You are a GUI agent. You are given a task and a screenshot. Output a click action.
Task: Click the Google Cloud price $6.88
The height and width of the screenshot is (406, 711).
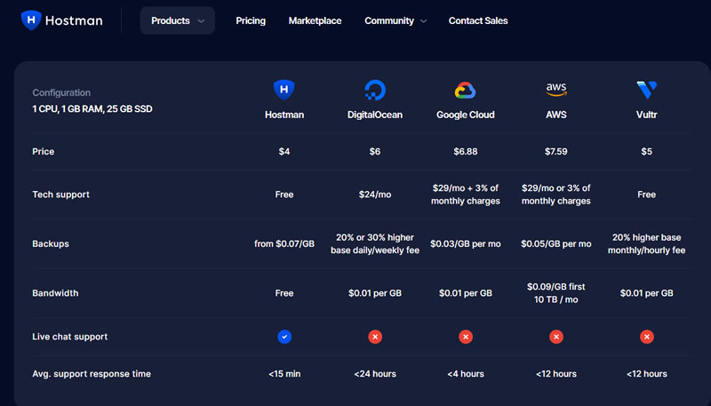coord(466,151)
